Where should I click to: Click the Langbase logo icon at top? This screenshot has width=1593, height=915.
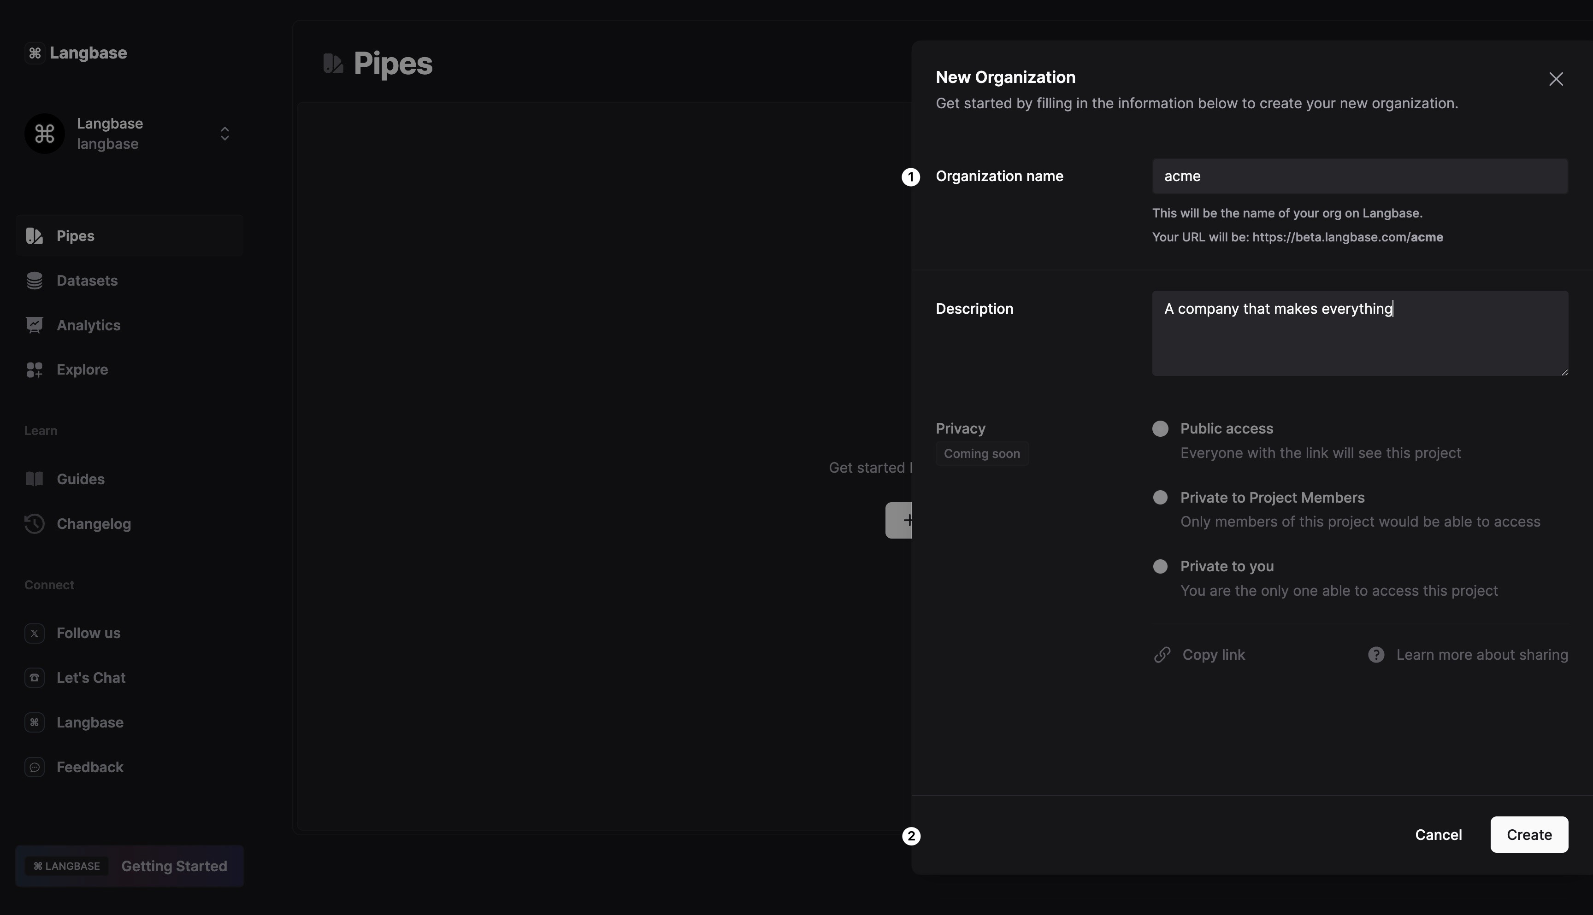coord(35,53)
